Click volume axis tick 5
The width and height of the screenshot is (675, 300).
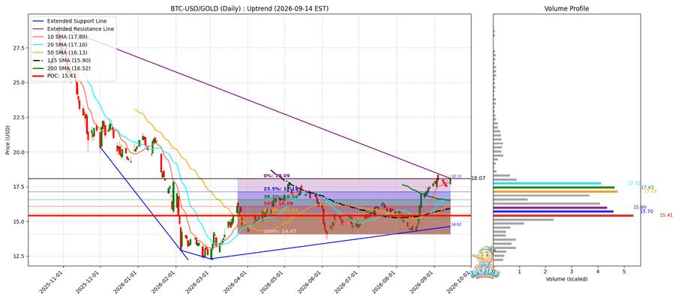[x=624, y=271]
